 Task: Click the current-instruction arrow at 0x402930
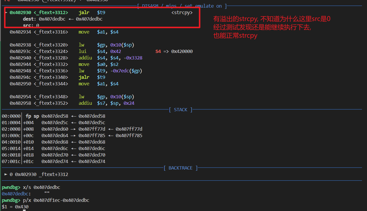[6, 13]
